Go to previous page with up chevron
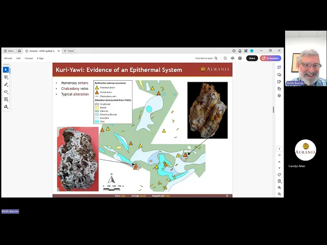Image resolution: width=327 pixels, height=245 pixels. click(x=279, y=162)
